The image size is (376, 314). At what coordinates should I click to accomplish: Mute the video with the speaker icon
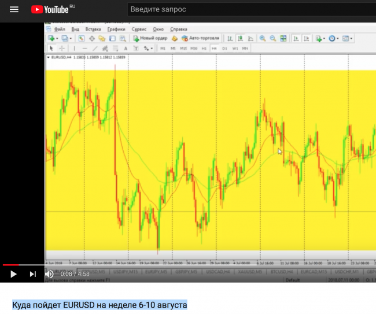(50, 274)
